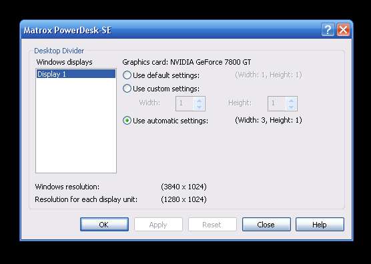Increase Height with the up spinner arrow
The image size is (371, 264).
pos(292,101)
